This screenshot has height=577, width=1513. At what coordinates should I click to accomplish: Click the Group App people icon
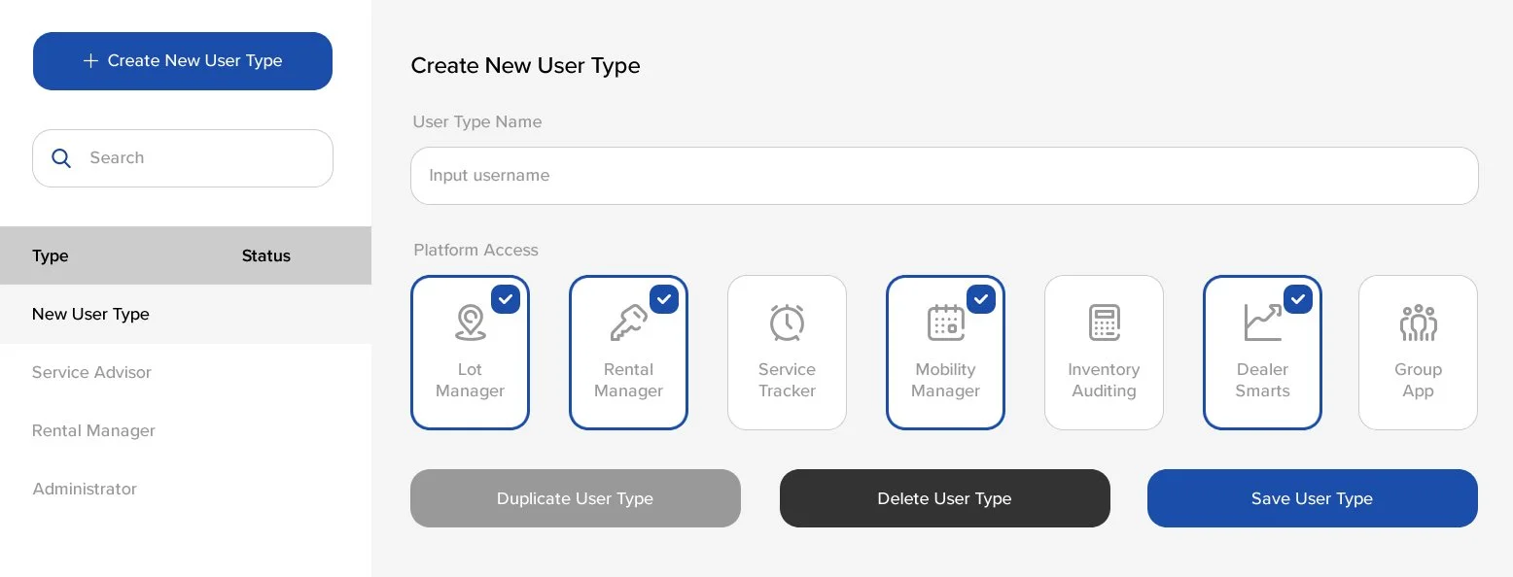pyautogui.click(x=1418, y=322)
